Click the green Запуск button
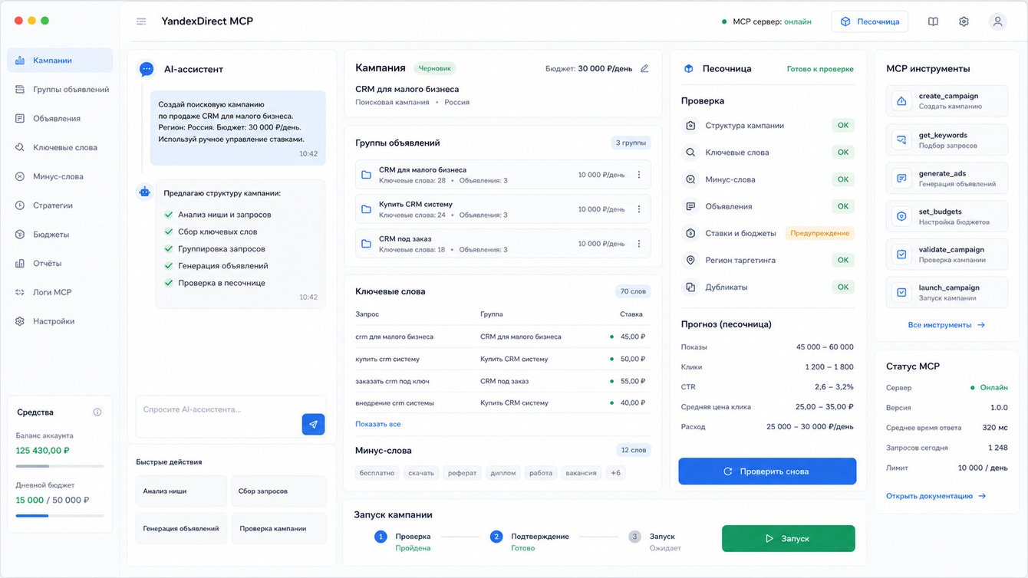This screenshot has width=1028, height=578. 788,538
